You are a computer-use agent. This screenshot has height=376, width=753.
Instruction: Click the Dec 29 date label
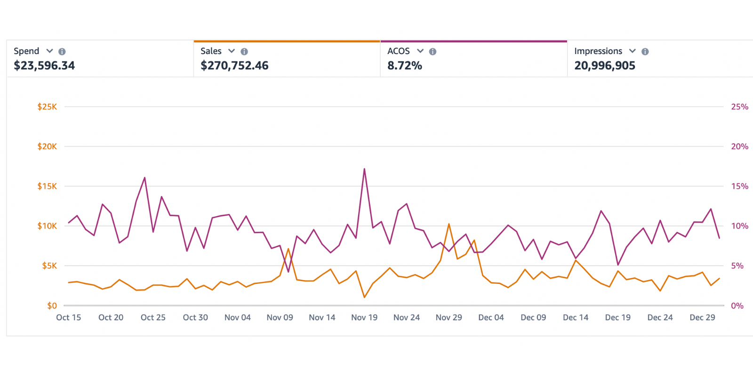[x=702, y=318]
